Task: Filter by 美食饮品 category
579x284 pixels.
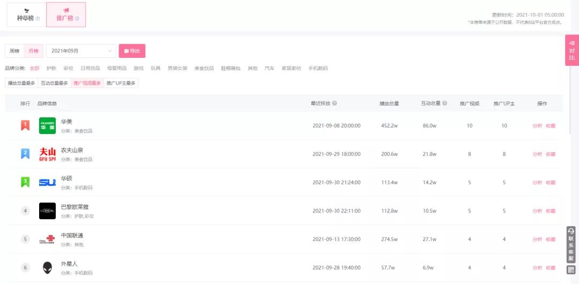Action: 204,69
